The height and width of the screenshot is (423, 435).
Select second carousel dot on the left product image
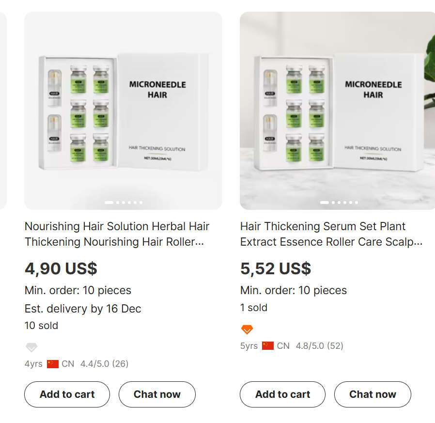pos(118,203)
